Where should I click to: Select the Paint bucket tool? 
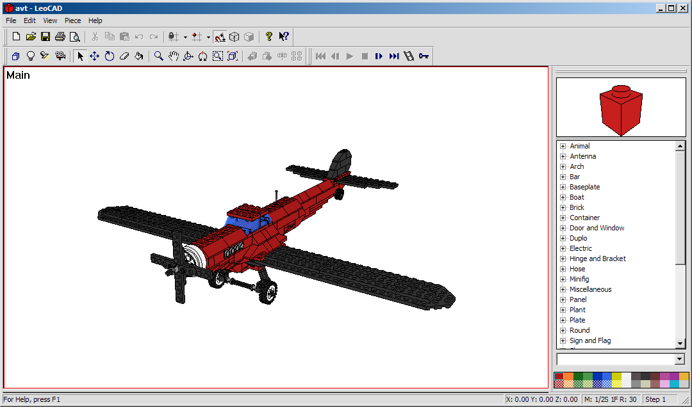pyautogui.click(x=138, y=56)
